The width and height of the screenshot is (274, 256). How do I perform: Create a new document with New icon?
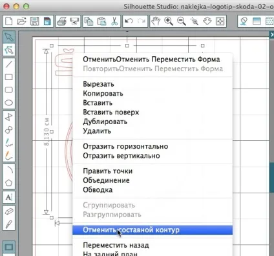(9, 21)
